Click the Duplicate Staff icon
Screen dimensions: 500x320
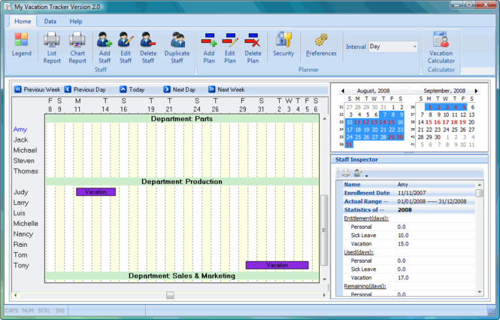click(177, 48)
